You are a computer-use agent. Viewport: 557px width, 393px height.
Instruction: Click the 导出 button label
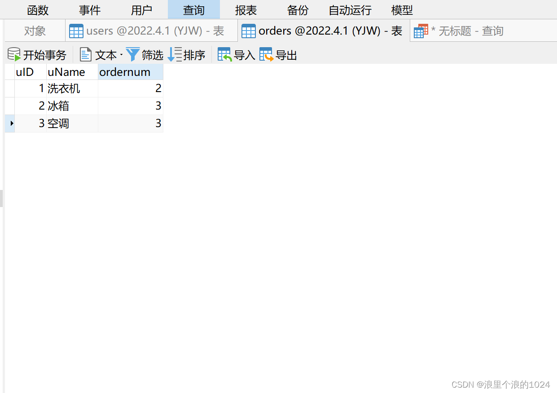[x=286, y=55]
